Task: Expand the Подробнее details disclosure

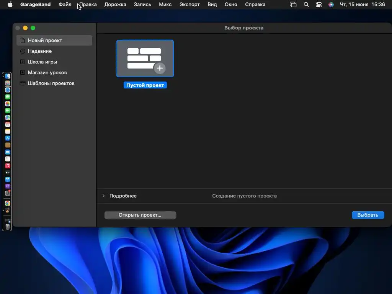Action: tap(103, 196)
